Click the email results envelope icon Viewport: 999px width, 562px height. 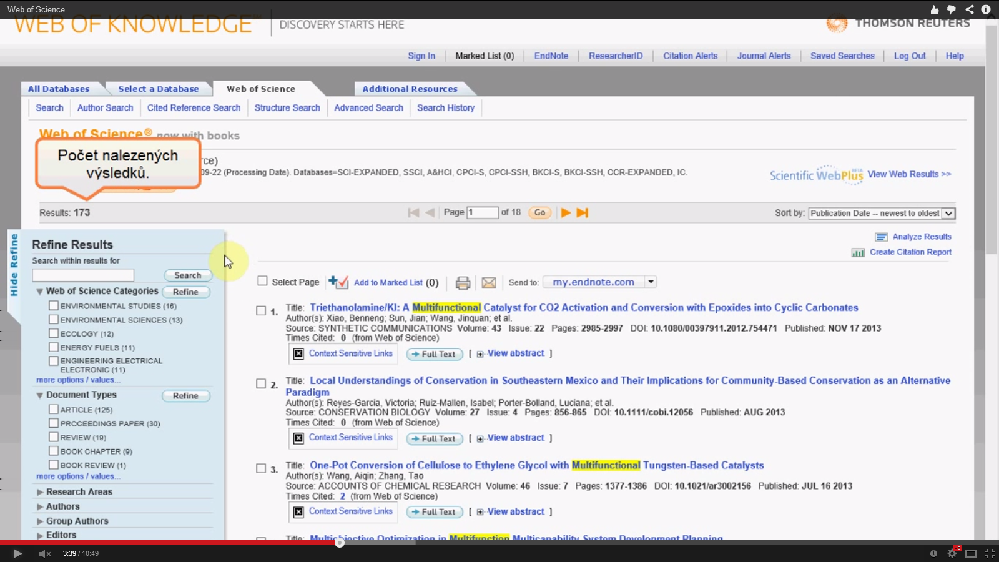pyautogui.click(x=489, y=283)
